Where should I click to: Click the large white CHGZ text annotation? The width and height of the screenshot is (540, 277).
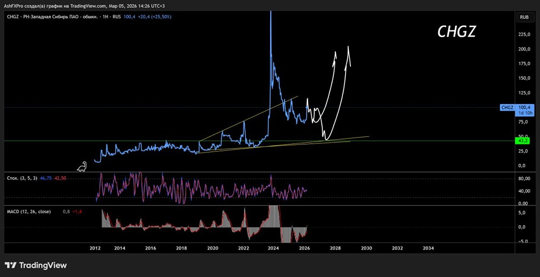pos(456,32)
